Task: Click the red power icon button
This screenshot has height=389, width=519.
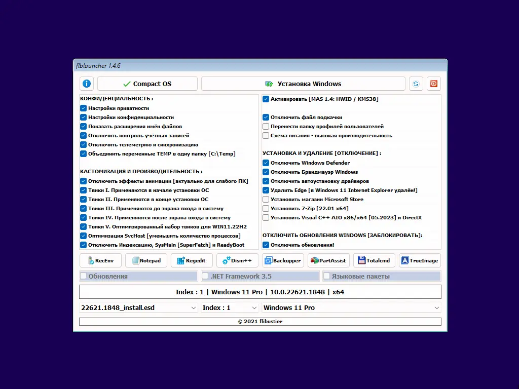Action: [x=434, y=84]
